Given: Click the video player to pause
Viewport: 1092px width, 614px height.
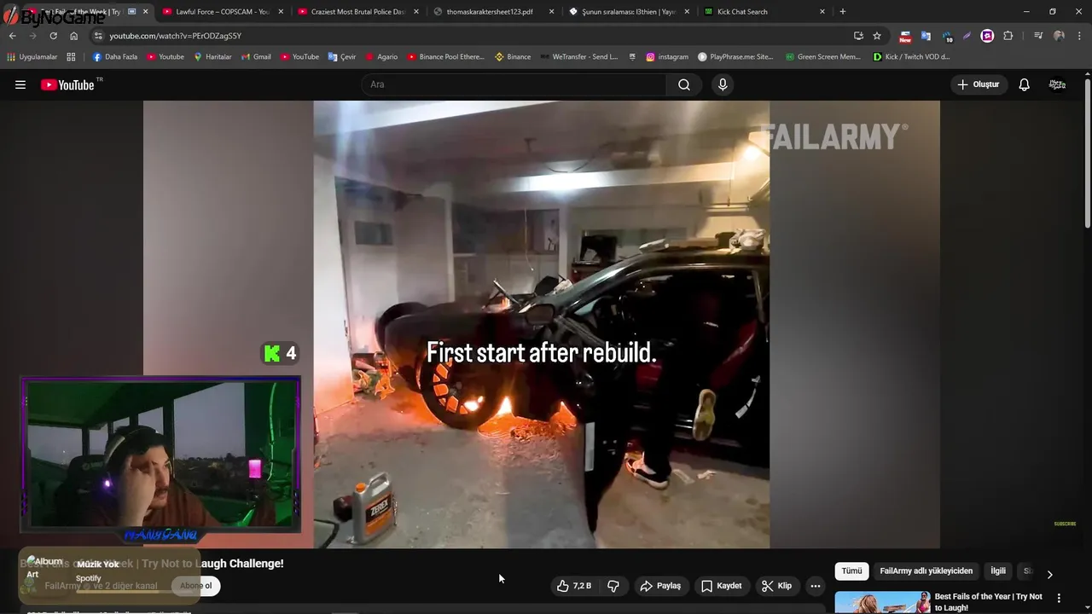Looking at the screenshot, I should tap(542, 324).
